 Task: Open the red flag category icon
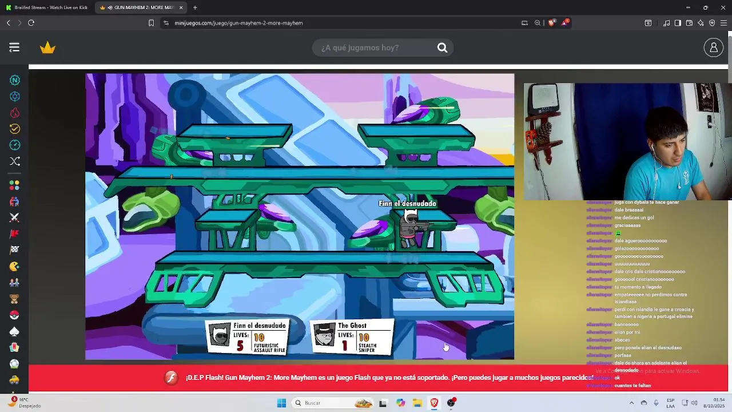(14, 233)
